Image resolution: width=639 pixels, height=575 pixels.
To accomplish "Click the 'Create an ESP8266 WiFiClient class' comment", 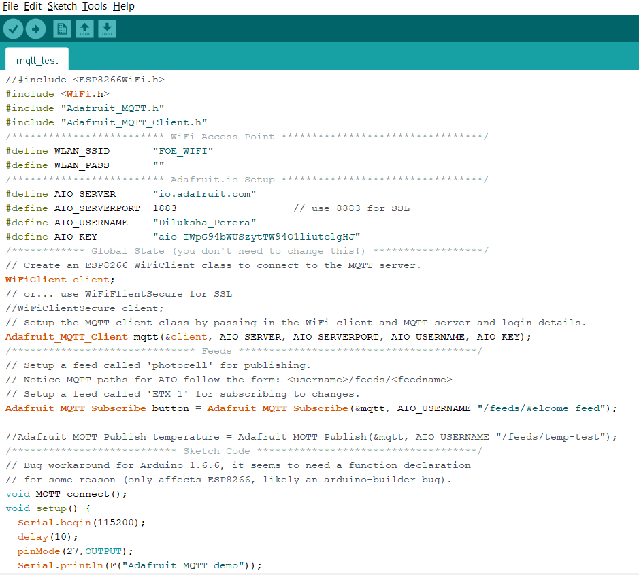I will pyautogui.click(x=213, y=265).
